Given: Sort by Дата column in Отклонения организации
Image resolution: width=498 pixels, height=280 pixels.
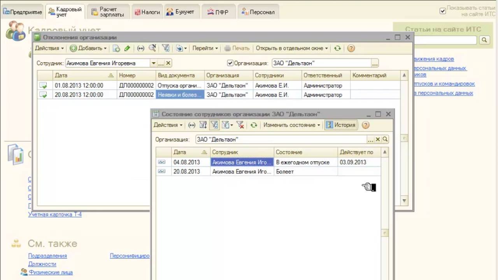Looking at the screenshot, I should (x=84, y=75).
